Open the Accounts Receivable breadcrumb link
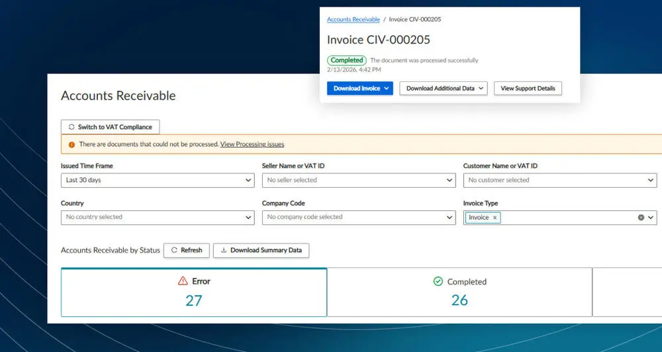 pyautogui.click(x=354, y=19)
